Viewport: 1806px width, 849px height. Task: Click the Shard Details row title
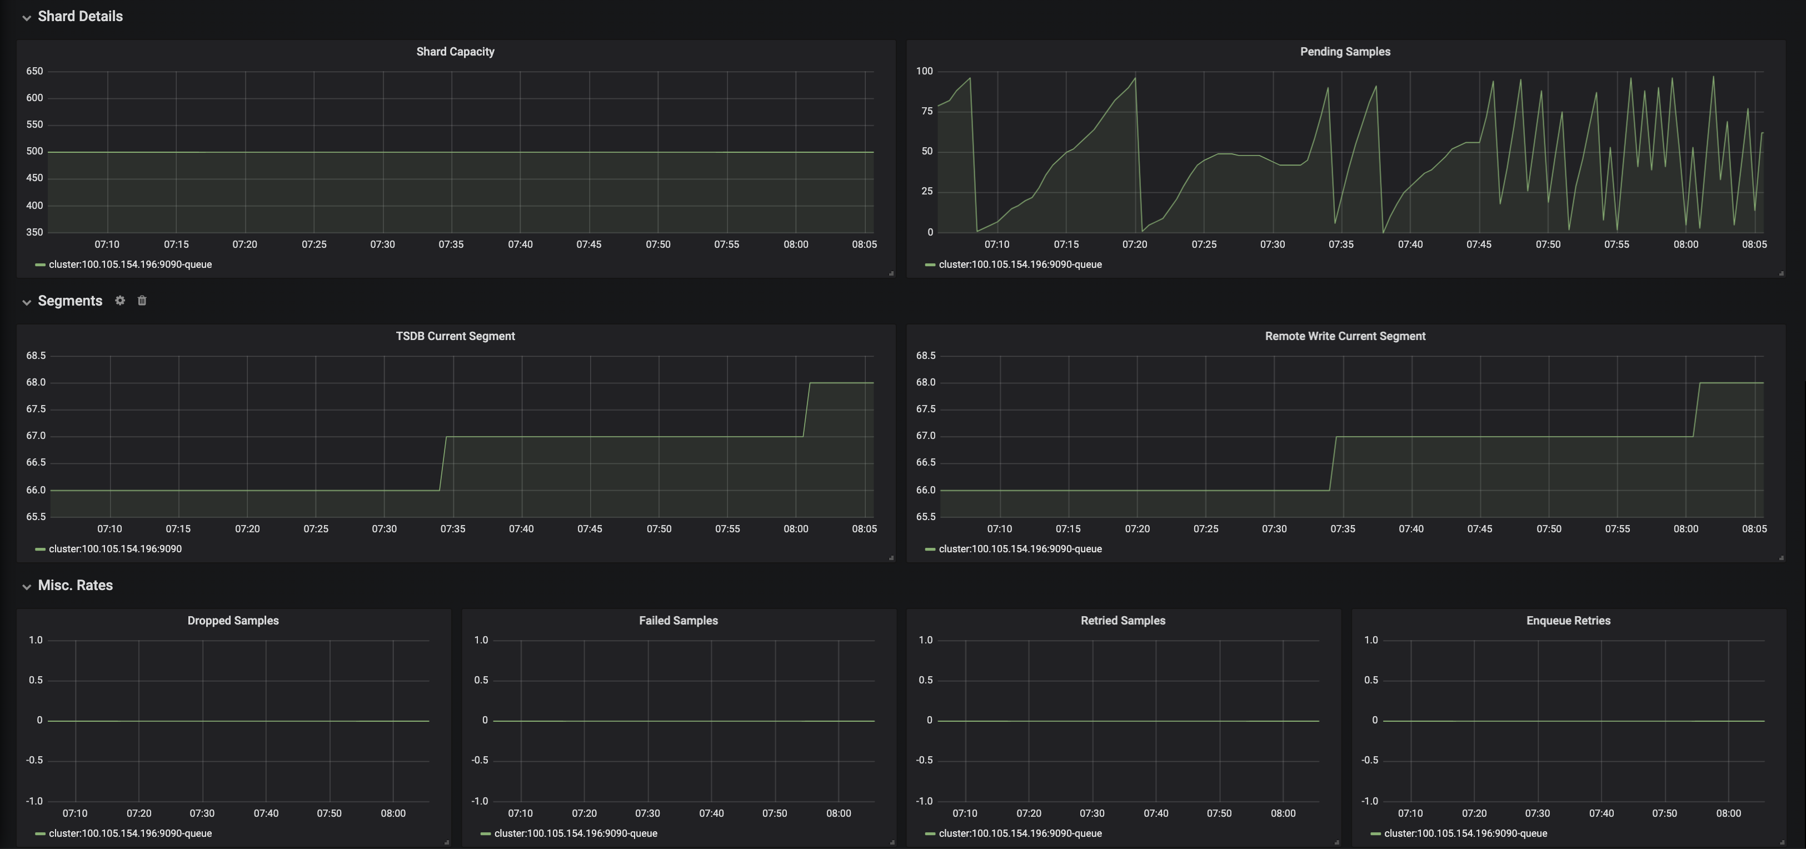click(x=80, y=17)
